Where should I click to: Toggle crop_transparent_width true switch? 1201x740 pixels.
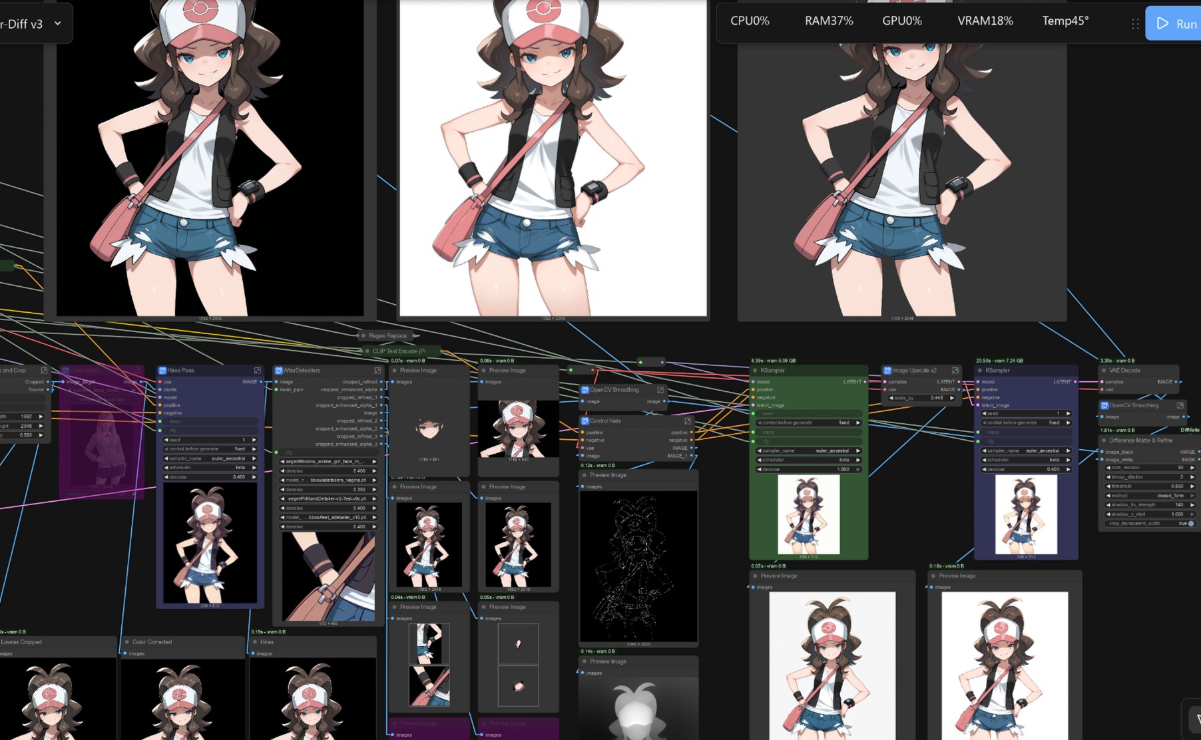click(1190, 524)
